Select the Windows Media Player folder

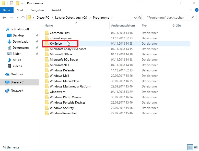[65, 81]
